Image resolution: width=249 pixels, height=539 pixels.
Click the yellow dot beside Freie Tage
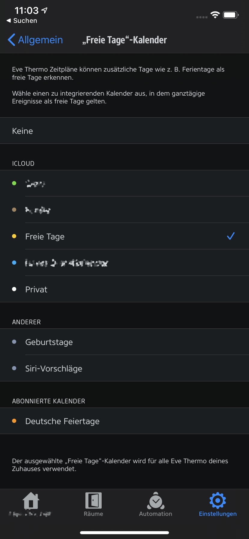[14, 236]
